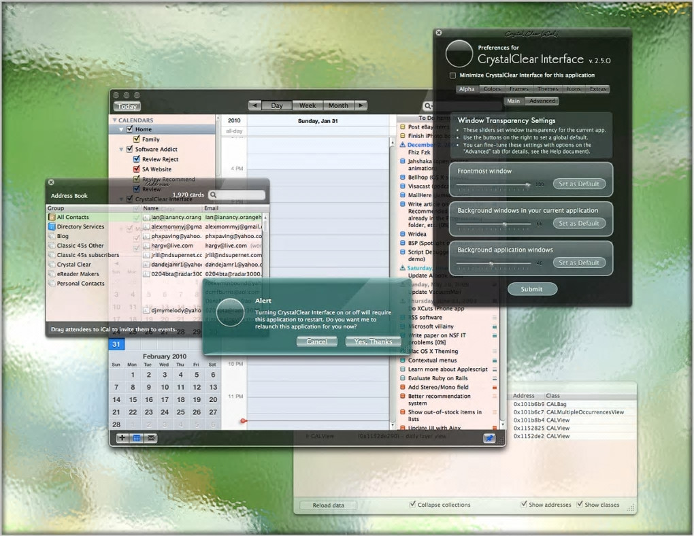This screenshot has width=694, height=536.
Task: Uncheck the Software Addict calendar group
Action: tap(130, 149)
